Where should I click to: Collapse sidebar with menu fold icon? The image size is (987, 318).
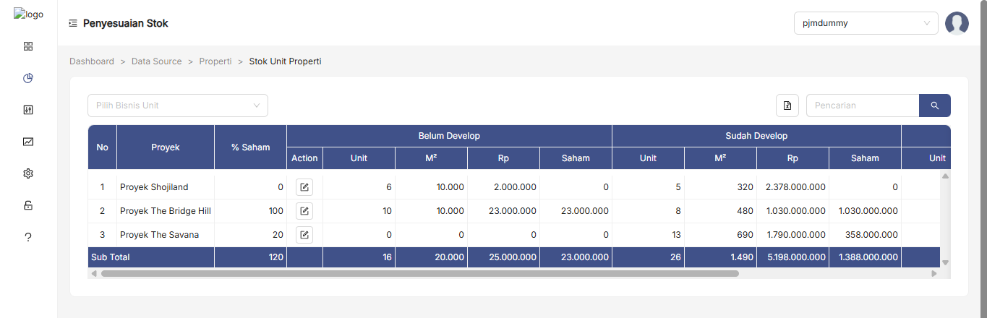pyautogui.click(x=73, y=23)
